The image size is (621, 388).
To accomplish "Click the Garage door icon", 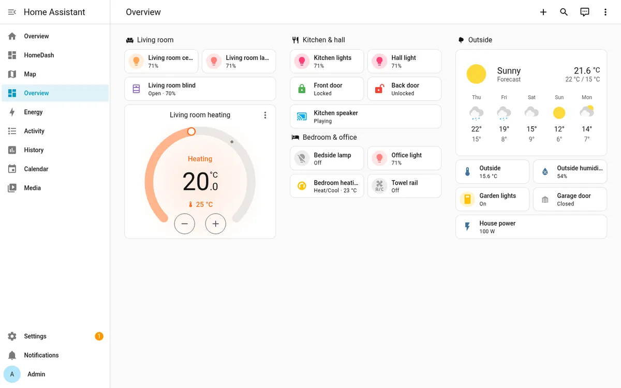I will 545,199.
